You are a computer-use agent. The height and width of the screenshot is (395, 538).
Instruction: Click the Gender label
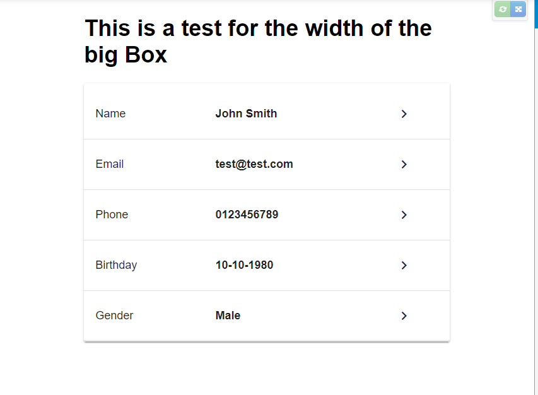point(114,315)
